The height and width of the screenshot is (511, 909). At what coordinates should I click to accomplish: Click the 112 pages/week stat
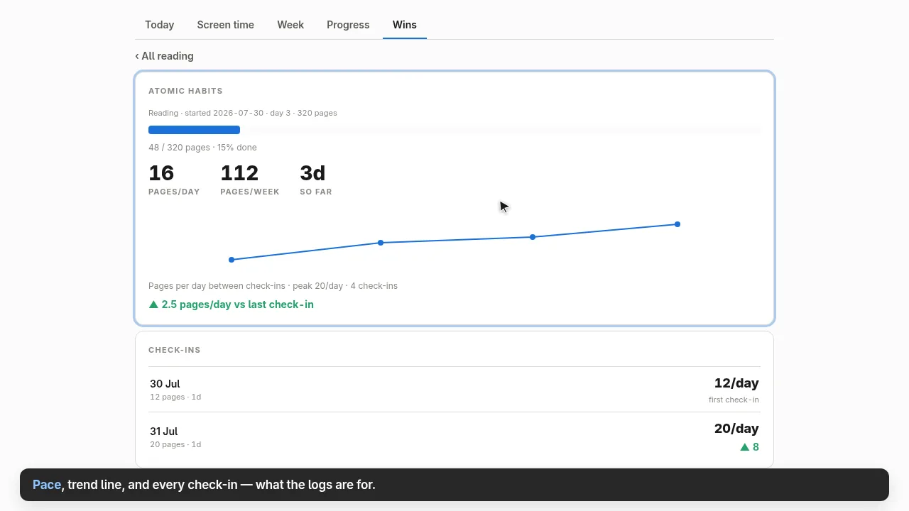(x=250, y=179)
